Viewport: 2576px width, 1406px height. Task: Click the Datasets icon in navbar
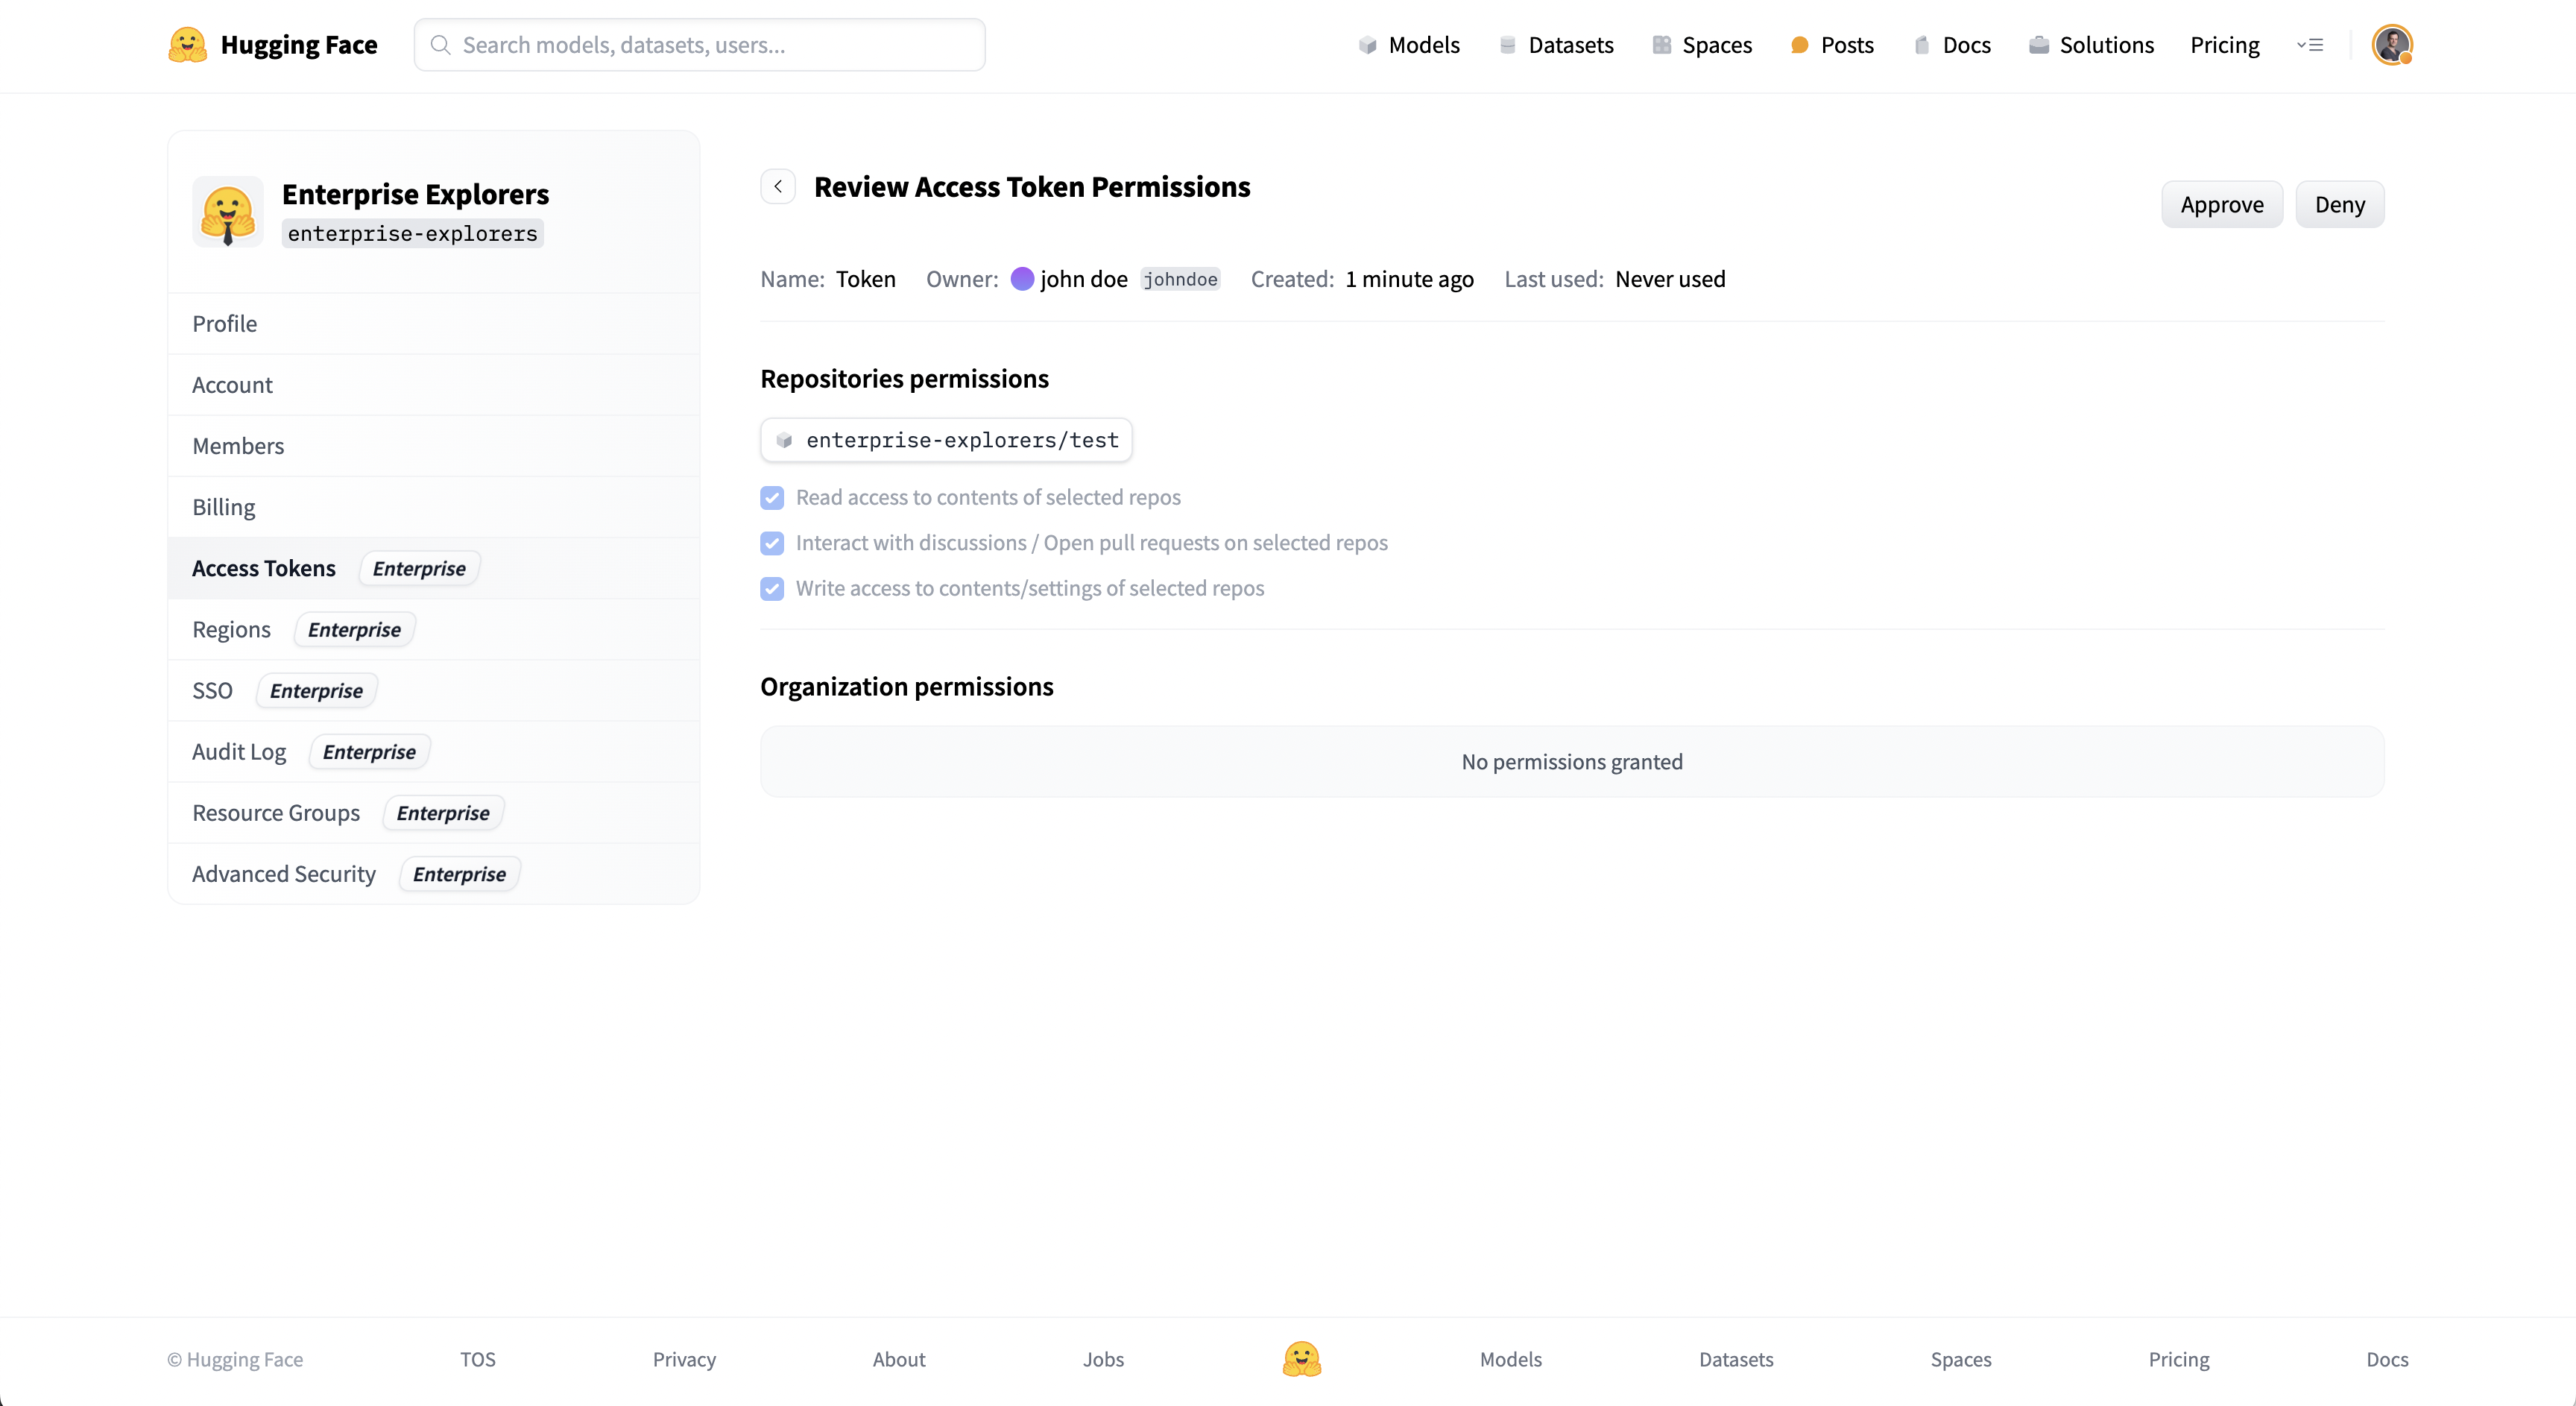(1507, 45)
